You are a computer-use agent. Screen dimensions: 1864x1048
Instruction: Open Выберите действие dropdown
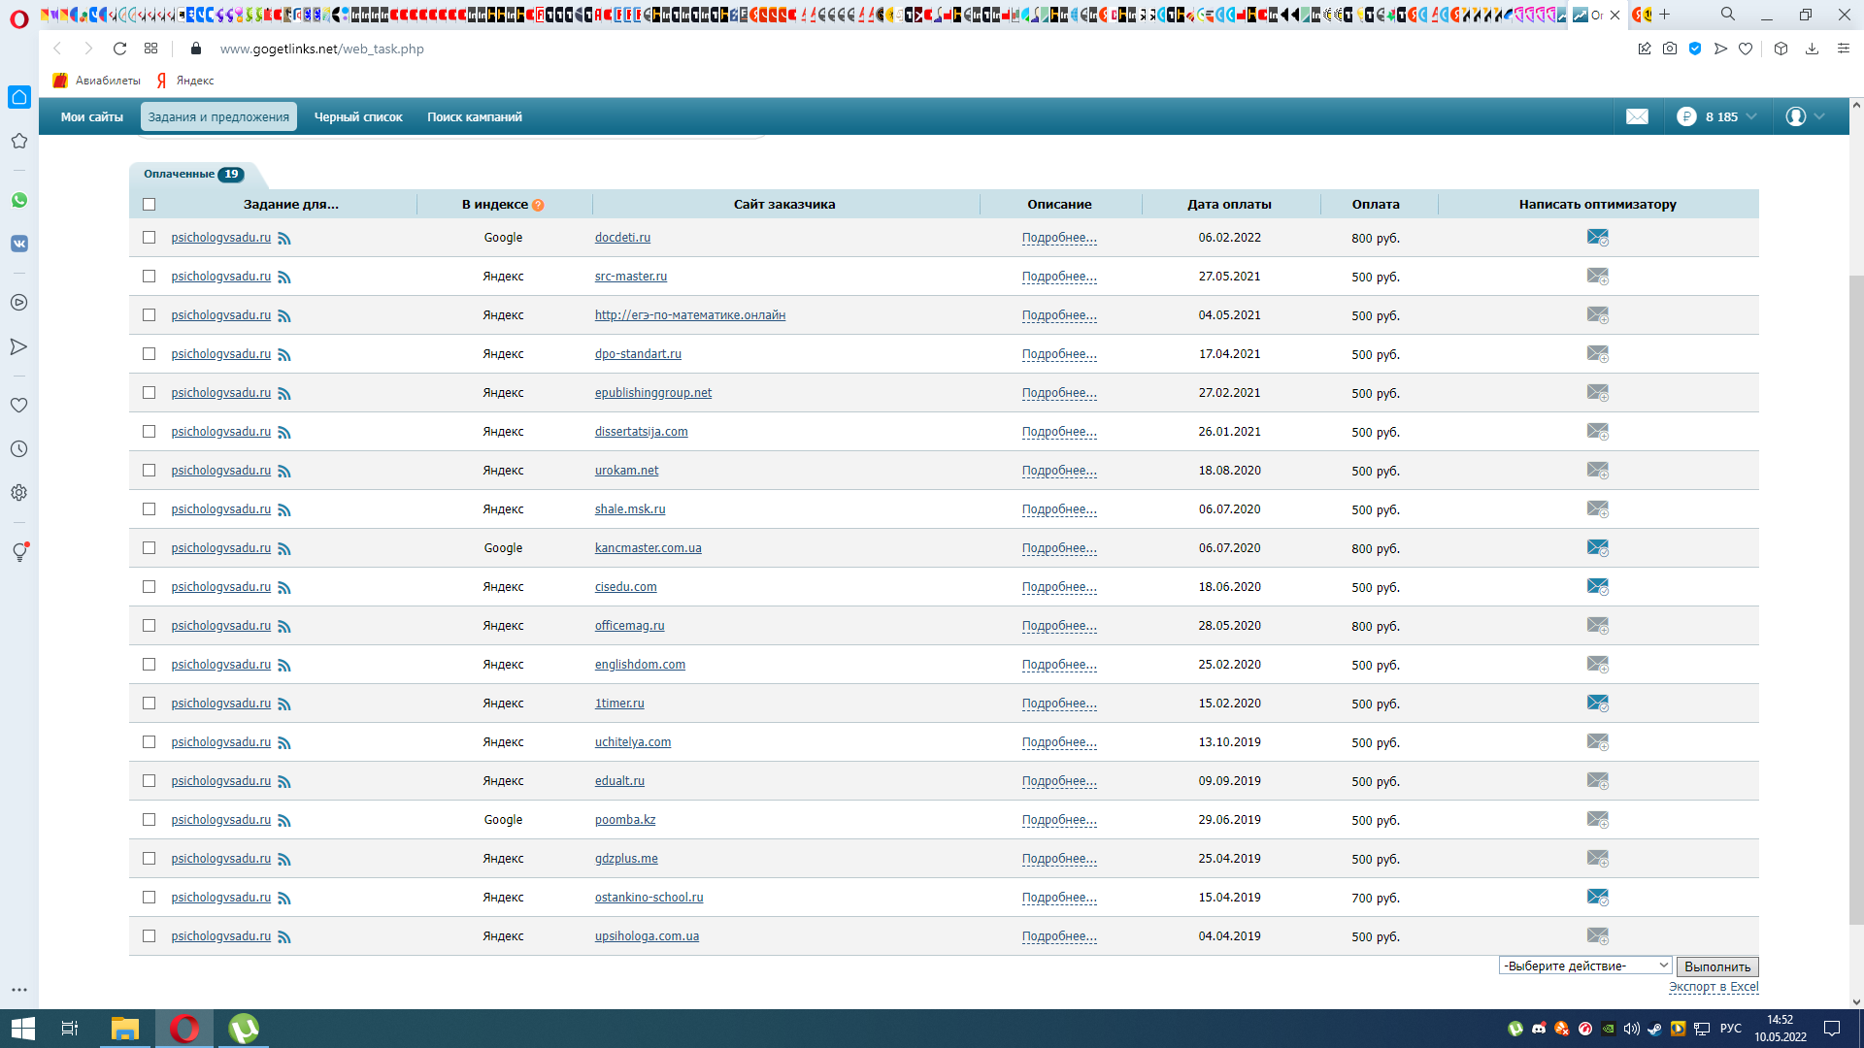click(x=1584, y=966)
